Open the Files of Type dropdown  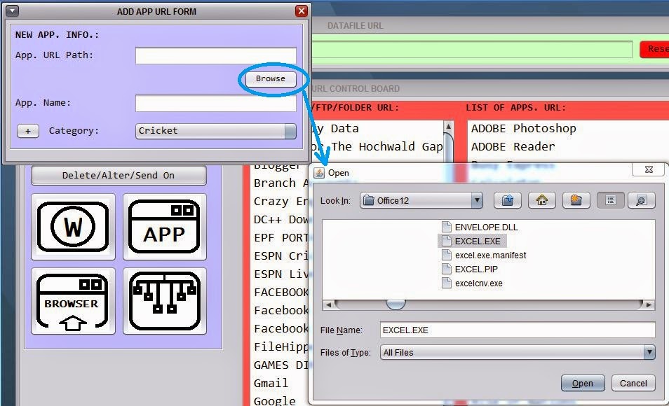click(518, 353)
